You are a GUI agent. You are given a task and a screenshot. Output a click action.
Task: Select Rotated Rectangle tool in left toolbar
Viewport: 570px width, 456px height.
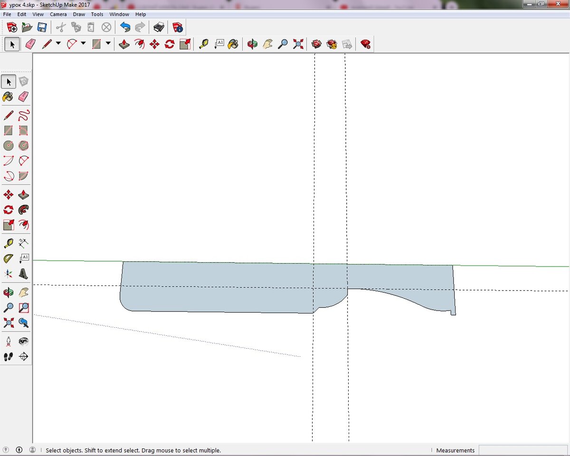tap(23, 130)
